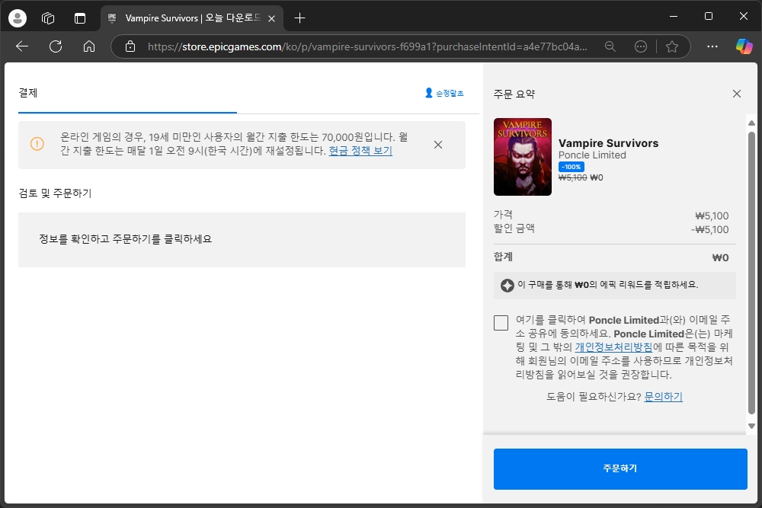762x508 pixels.
Task: Open the 현금 정책 보기 link
Action: click(x=360, y=151)
